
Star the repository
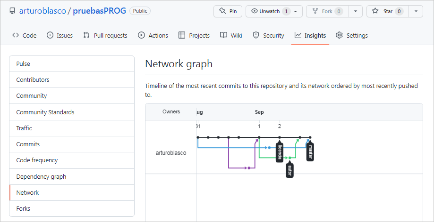point(388,11)
